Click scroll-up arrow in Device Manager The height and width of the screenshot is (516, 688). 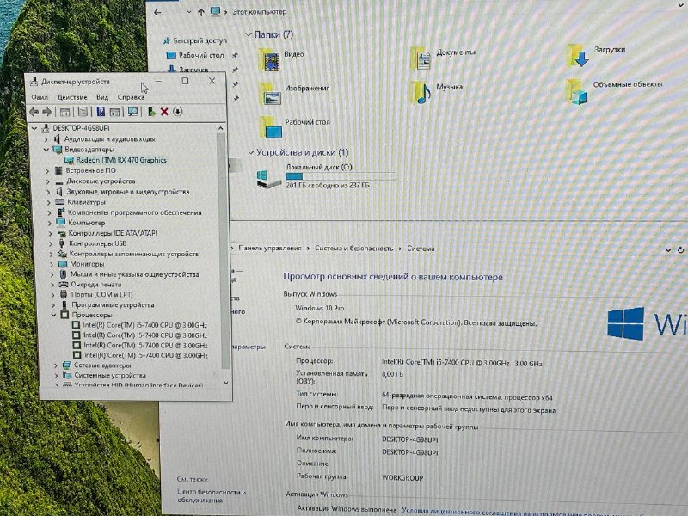pos(221,128)
